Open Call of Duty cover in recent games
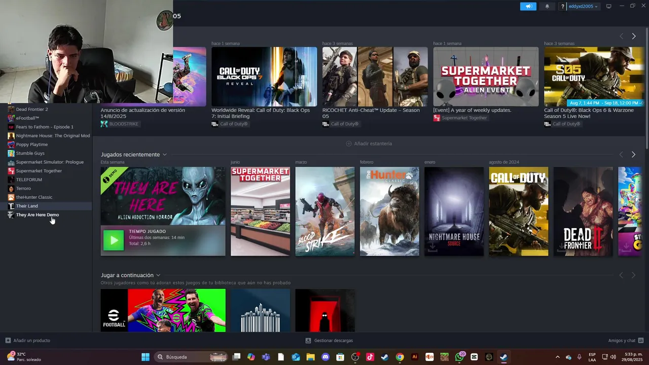 pyautogui.click(x=518, y=211)
